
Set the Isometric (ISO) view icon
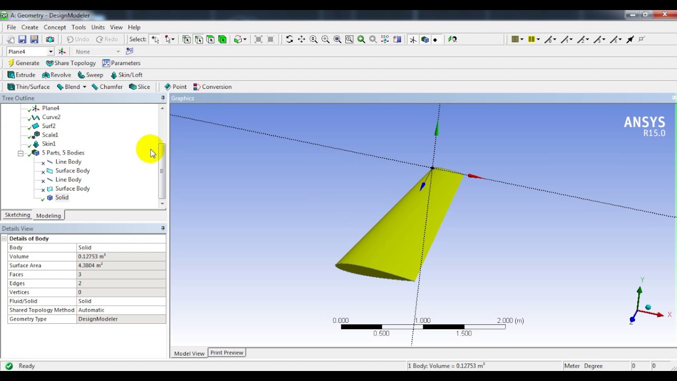(x=385, y=39)
